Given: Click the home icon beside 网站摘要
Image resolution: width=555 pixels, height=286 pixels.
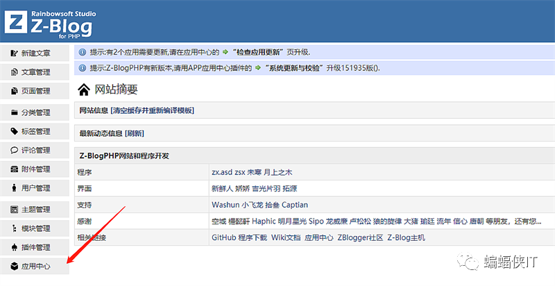Looking at the screenshot, I should click(84, 90).
